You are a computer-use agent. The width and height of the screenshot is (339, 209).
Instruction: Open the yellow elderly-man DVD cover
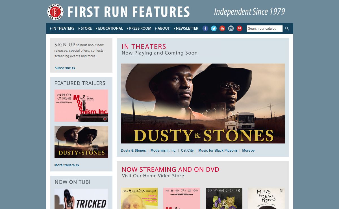139,198
